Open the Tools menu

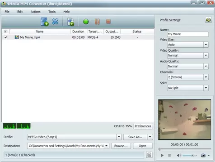coord(52,12)
